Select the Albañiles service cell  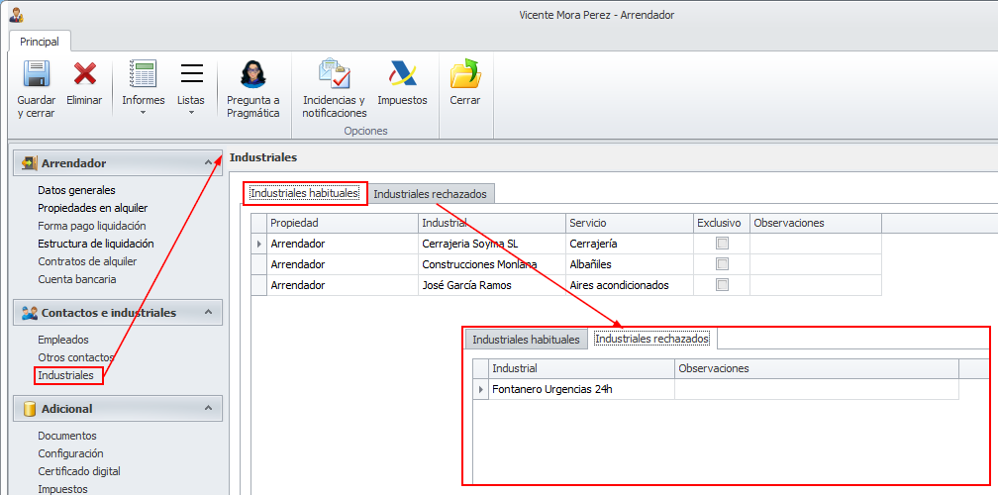click(629, 264)
